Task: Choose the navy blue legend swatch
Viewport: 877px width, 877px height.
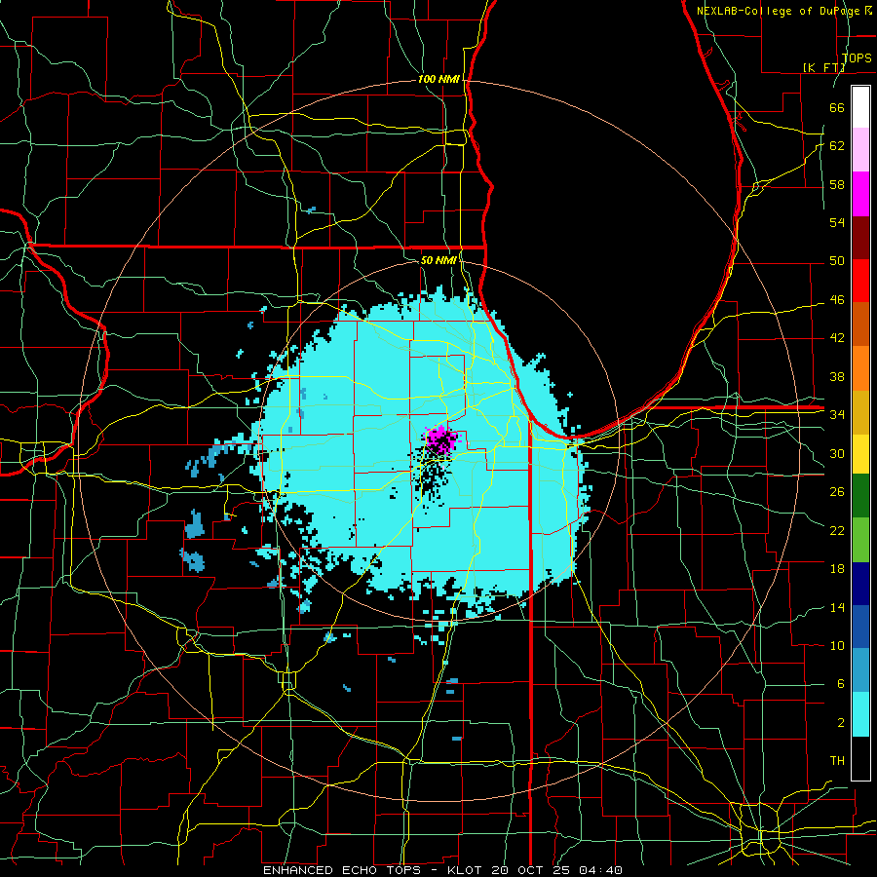Action: pyautogui.click(x=860, y=584)
